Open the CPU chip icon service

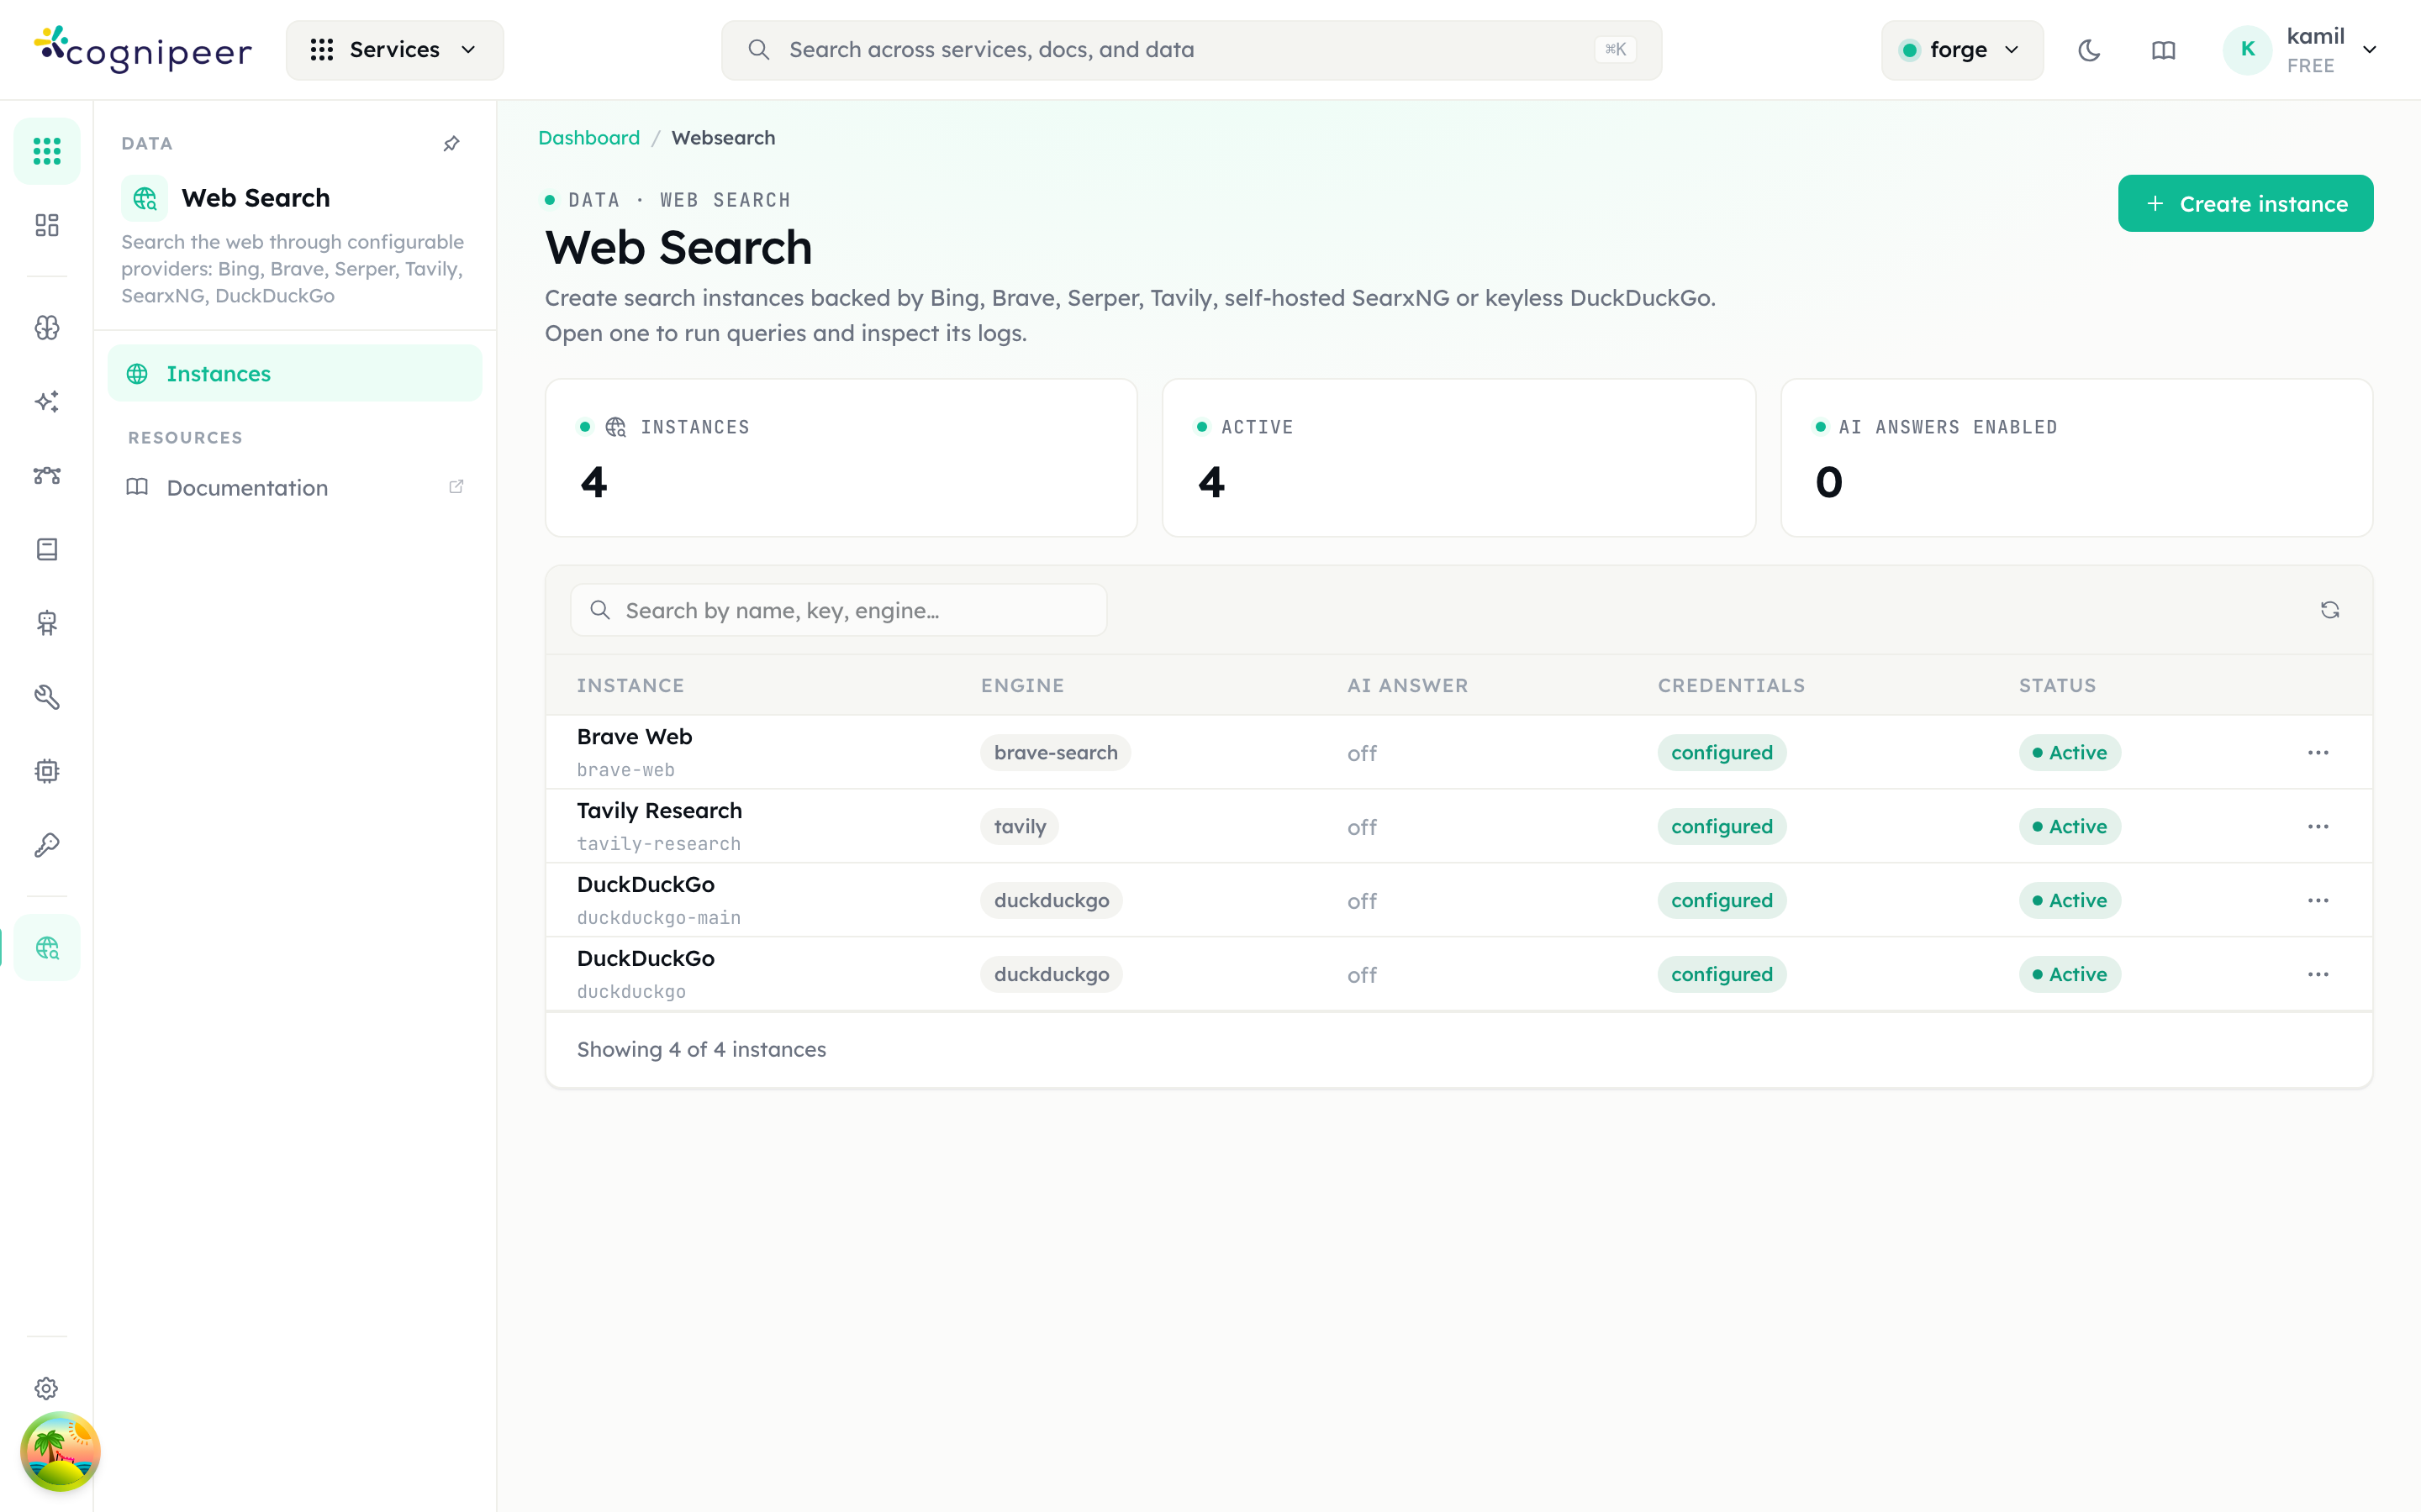[47, 771]
